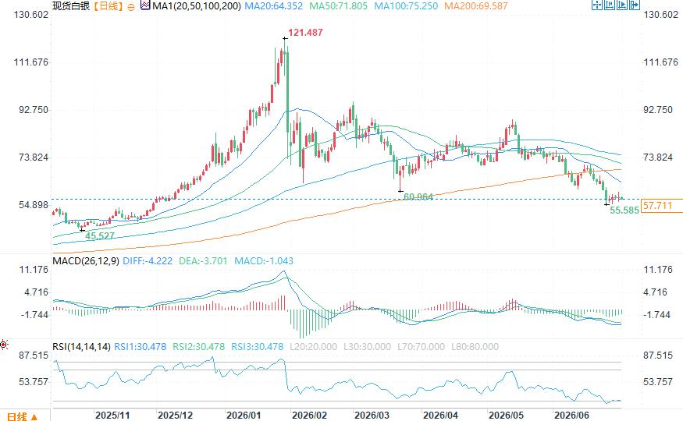Open the 日线 timeframe dropdown at bottom left
Screen dimensions: 683x421
23,416
